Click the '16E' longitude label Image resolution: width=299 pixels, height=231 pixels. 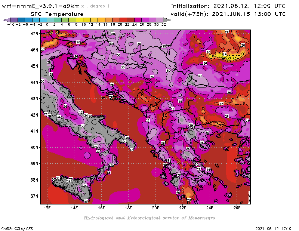tap(101, 208)
